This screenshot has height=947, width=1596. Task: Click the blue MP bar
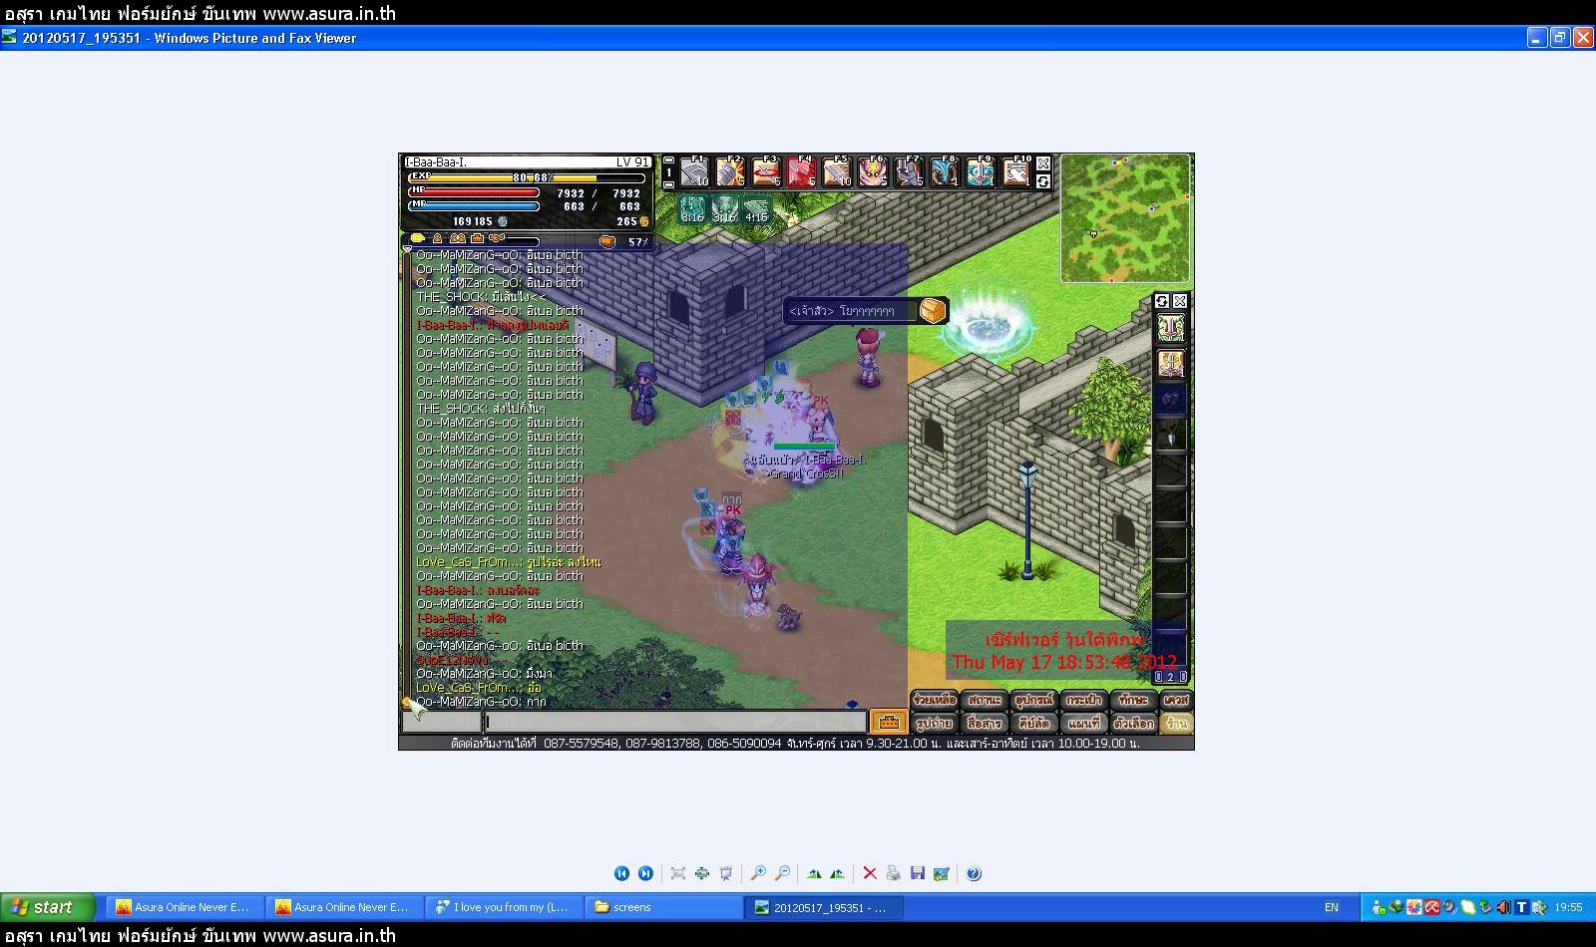point(475,207)
